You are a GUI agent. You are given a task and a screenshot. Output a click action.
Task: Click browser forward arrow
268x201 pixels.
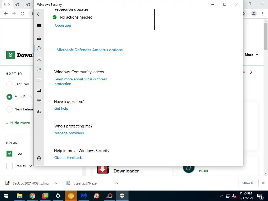pos(14,14)
